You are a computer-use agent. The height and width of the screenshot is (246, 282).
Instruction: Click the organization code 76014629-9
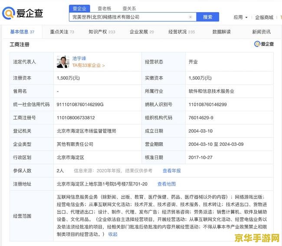tap(201, 118)
